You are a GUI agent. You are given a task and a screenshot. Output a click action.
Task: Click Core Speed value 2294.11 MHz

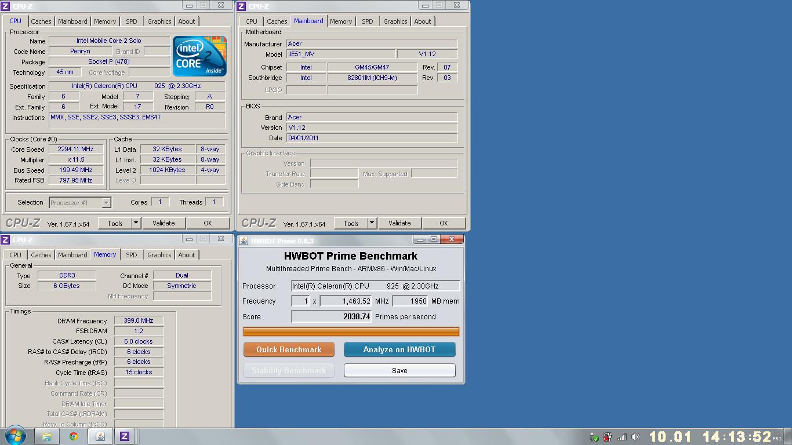[76, 149]
